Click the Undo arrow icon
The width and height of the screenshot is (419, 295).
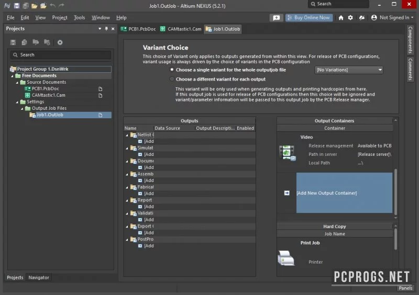[x=53, y=5]
